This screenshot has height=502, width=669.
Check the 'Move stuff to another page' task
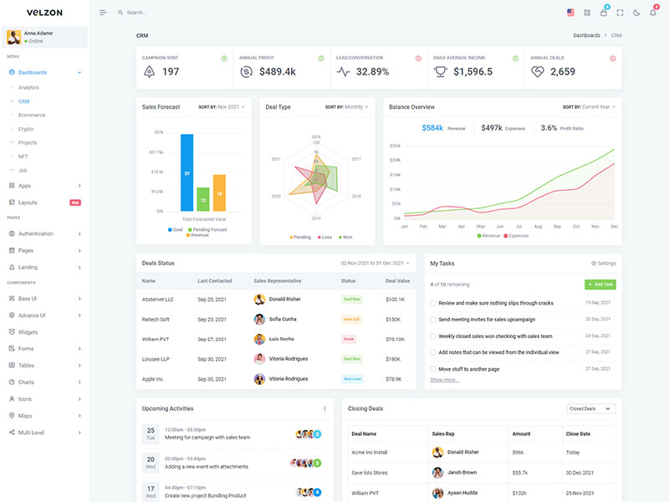click(433, 369)
